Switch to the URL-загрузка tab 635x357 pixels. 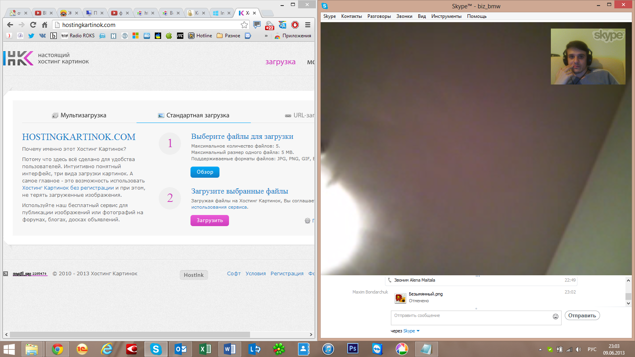coord(300,115)
